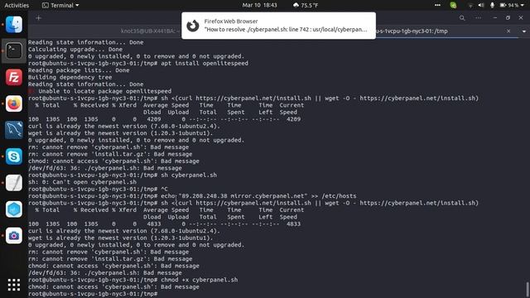Viewport: 530px width, 298px height.
Task: Expand the terminal tab list dropdown arrow
Action: coord(524,31)
